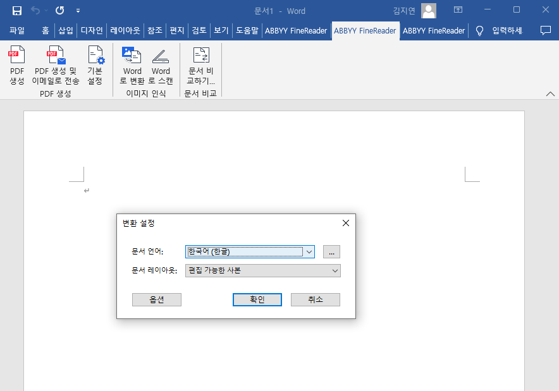The width and height of the screenshot is (559, 391).
Task: Switch to the 삽입 tab
Action: point(66,30)
